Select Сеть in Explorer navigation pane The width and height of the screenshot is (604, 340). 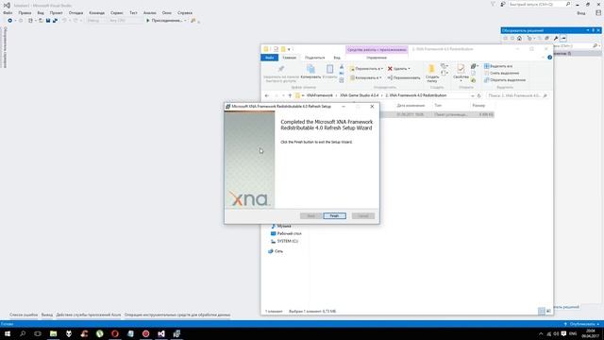coord(276,251)
